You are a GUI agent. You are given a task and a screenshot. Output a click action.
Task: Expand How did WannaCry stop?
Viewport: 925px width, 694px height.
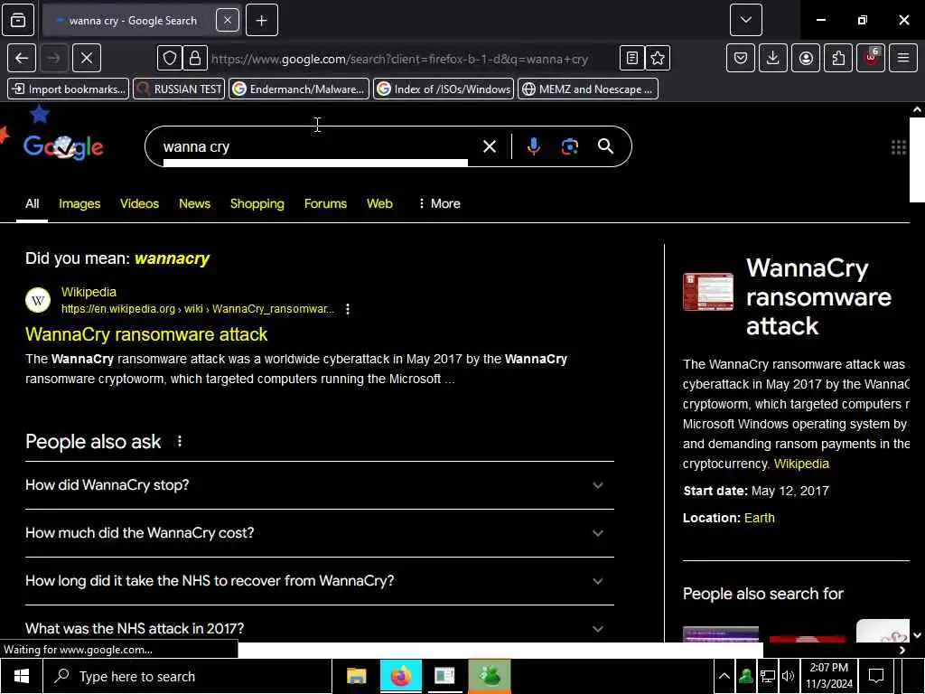(320, 485)
